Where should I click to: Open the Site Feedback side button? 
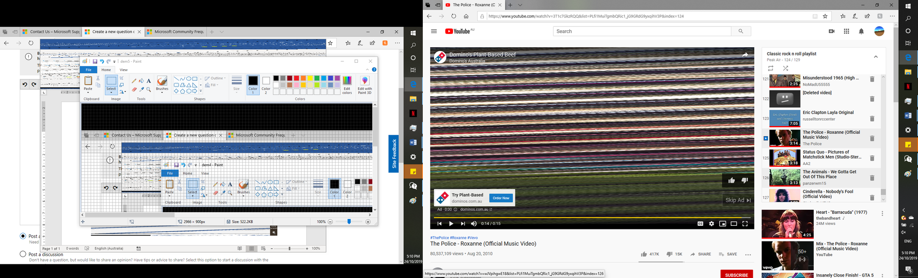[393, 153]
